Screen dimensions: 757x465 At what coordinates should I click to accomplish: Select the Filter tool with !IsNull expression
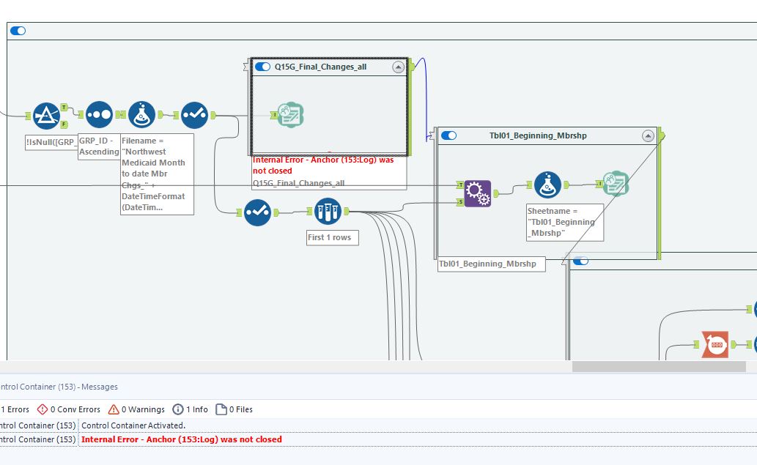(x=46, y=114)
